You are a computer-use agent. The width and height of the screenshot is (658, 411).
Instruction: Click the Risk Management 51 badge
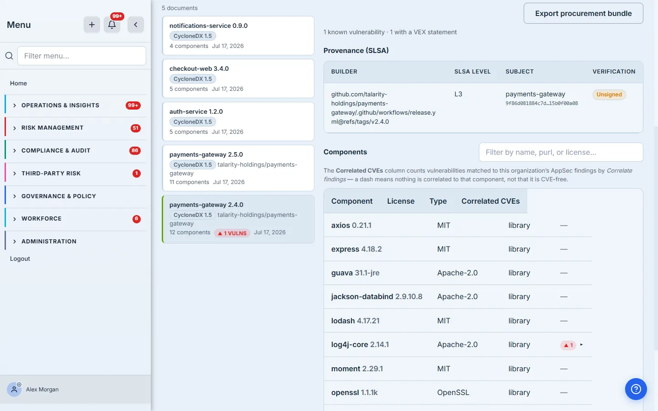136,128
